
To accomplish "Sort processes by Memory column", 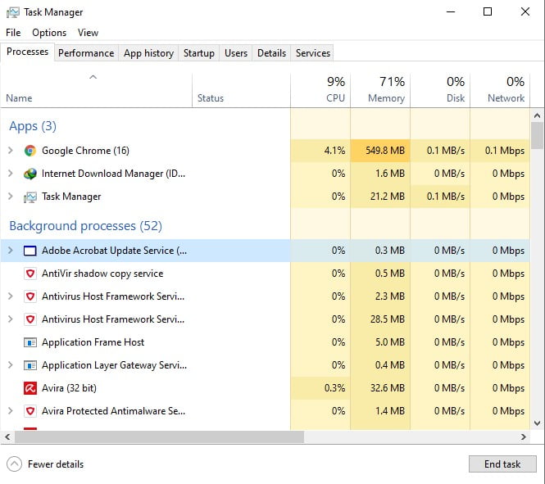I will 380,90.
